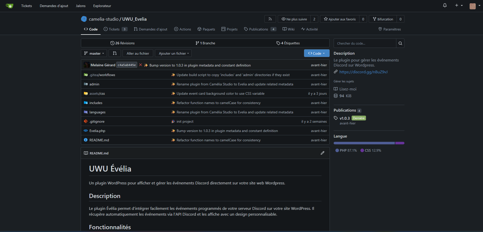Click the magnifier search code button
This screenshot has height=232, width=483.
point(400,43)
